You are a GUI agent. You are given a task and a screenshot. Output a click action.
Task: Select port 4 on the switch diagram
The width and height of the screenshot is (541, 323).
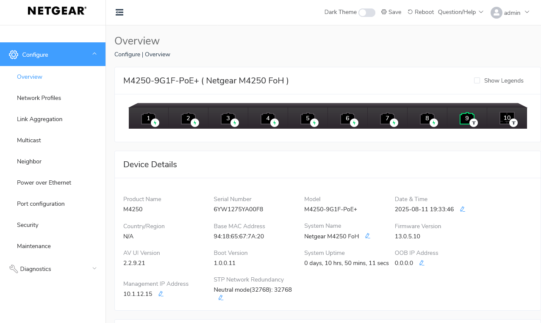(268, 119)
